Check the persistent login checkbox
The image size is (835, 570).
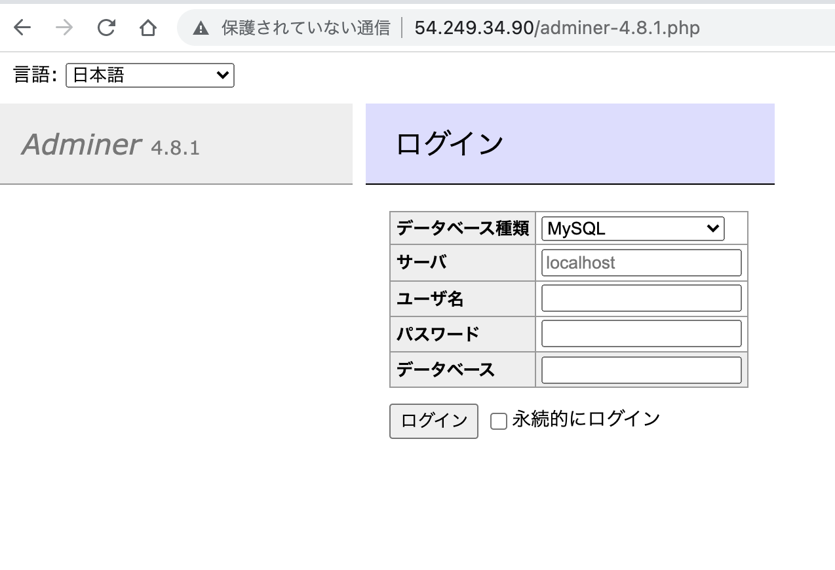[499, 421]
